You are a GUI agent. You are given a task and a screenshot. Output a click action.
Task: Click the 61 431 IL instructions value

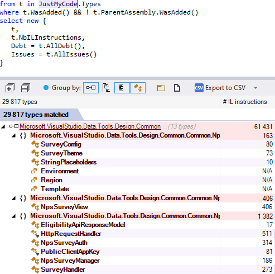(263, 127)
